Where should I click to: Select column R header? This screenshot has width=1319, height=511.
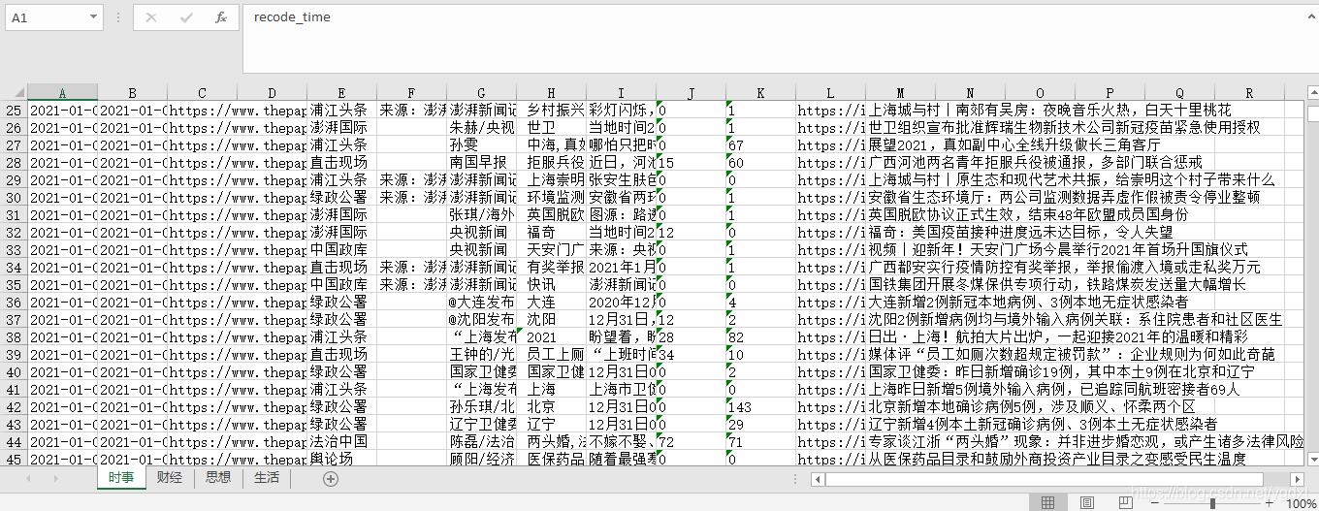[1249, 93]
